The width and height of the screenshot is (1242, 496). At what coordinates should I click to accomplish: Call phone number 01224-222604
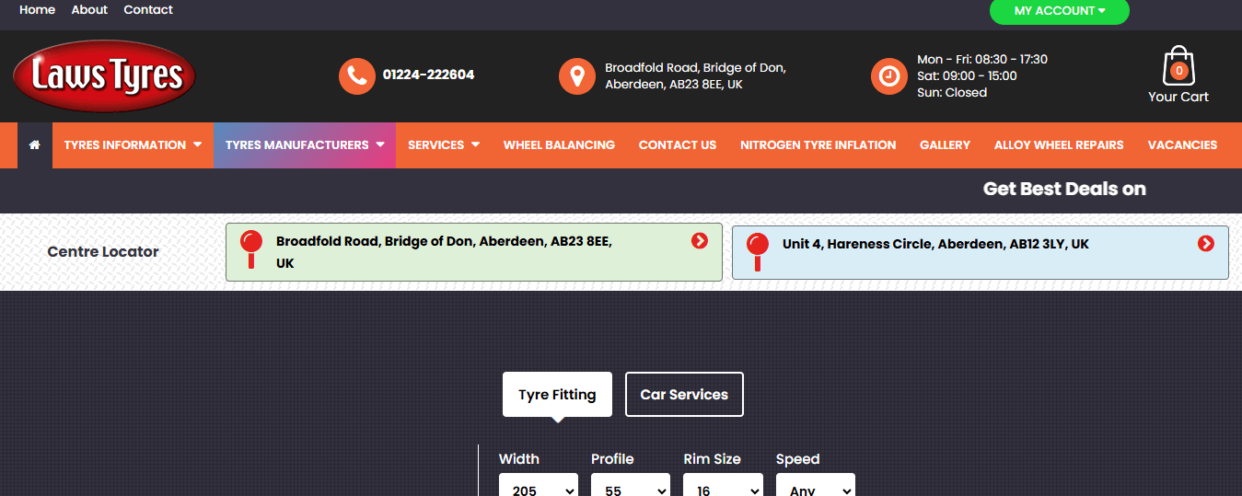click(x=428, y=75)
